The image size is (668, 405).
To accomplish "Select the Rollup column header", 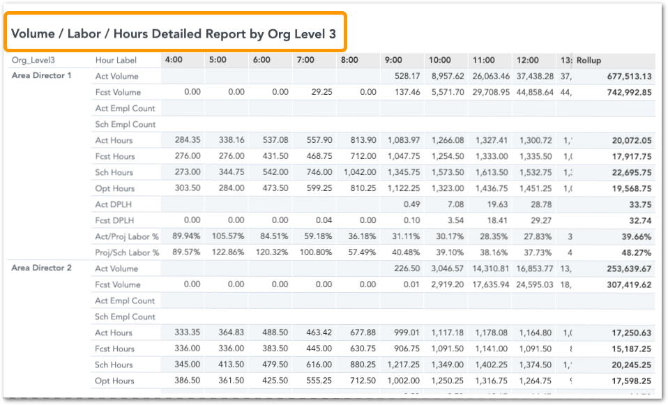I will point(589,61).
